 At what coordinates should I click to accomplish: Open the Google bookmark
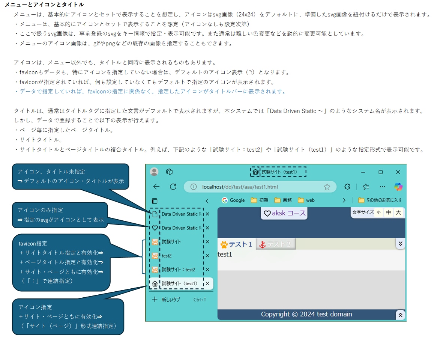coord(233,200)
